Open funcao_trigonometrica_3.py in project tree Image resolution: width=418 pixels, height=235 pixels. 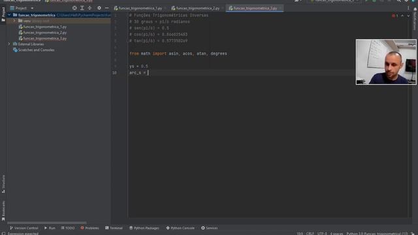(x=42, y=39)
